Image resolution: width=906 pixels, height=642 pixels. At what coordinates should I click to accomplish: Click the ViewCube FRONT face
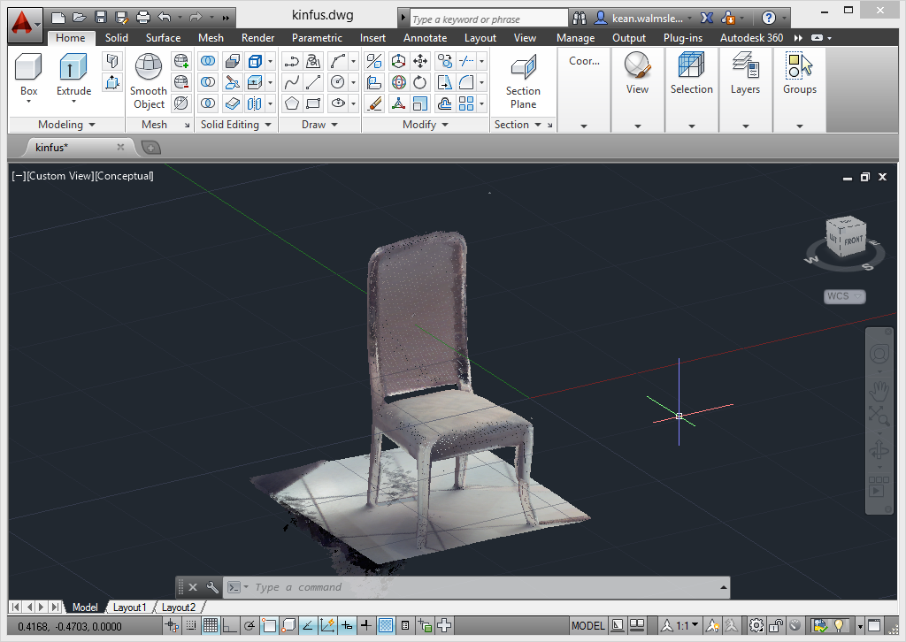point(853,240)
